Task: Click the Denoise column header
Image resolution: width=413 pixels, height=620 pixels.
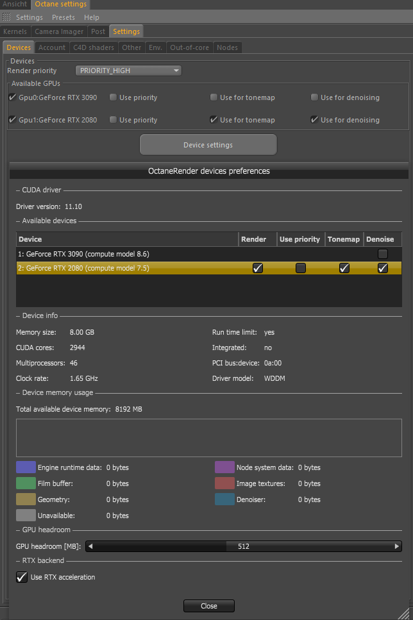Action: (x=383, y=239)
